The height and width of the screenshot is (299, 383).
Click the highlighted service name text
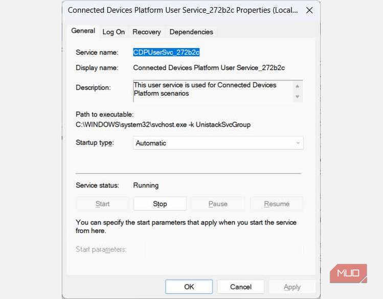tap(166, 52)
